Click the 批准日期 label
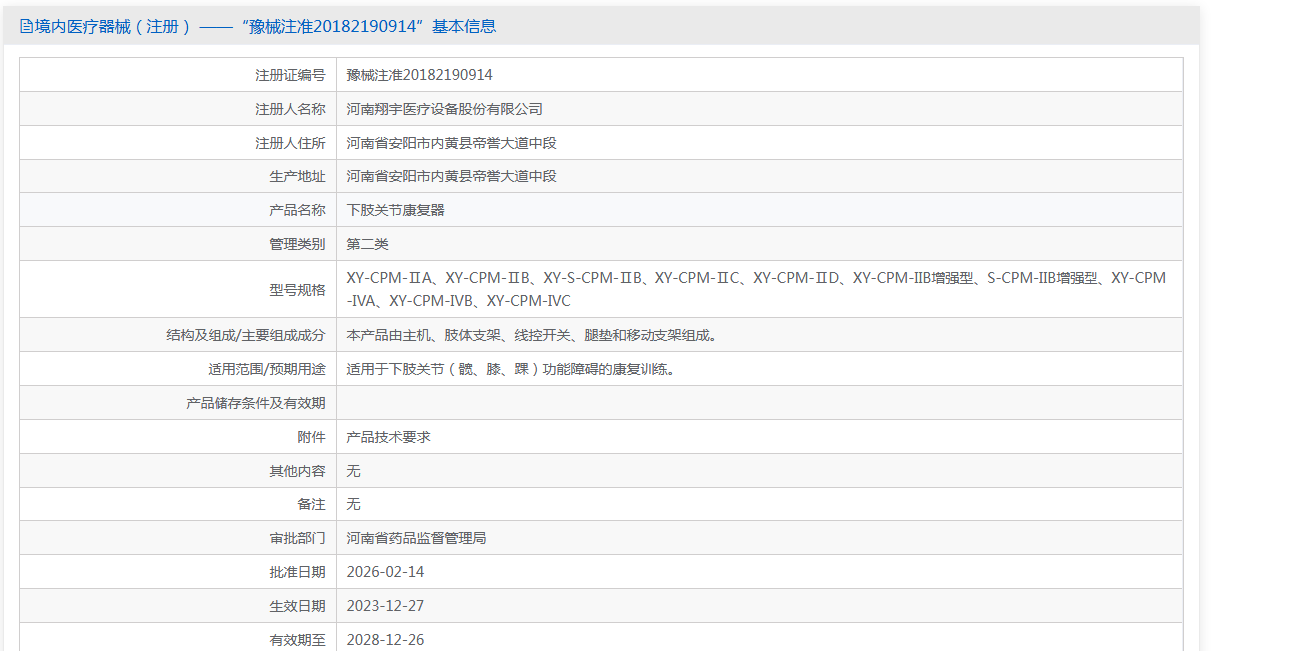The image size is (1308, 651). [x=297, y=572]
